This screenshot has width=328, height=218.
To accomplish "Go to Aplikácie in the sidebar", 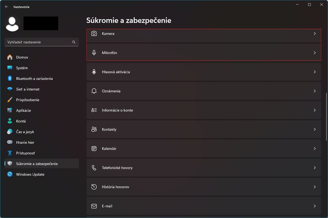I will click(42, 110).
